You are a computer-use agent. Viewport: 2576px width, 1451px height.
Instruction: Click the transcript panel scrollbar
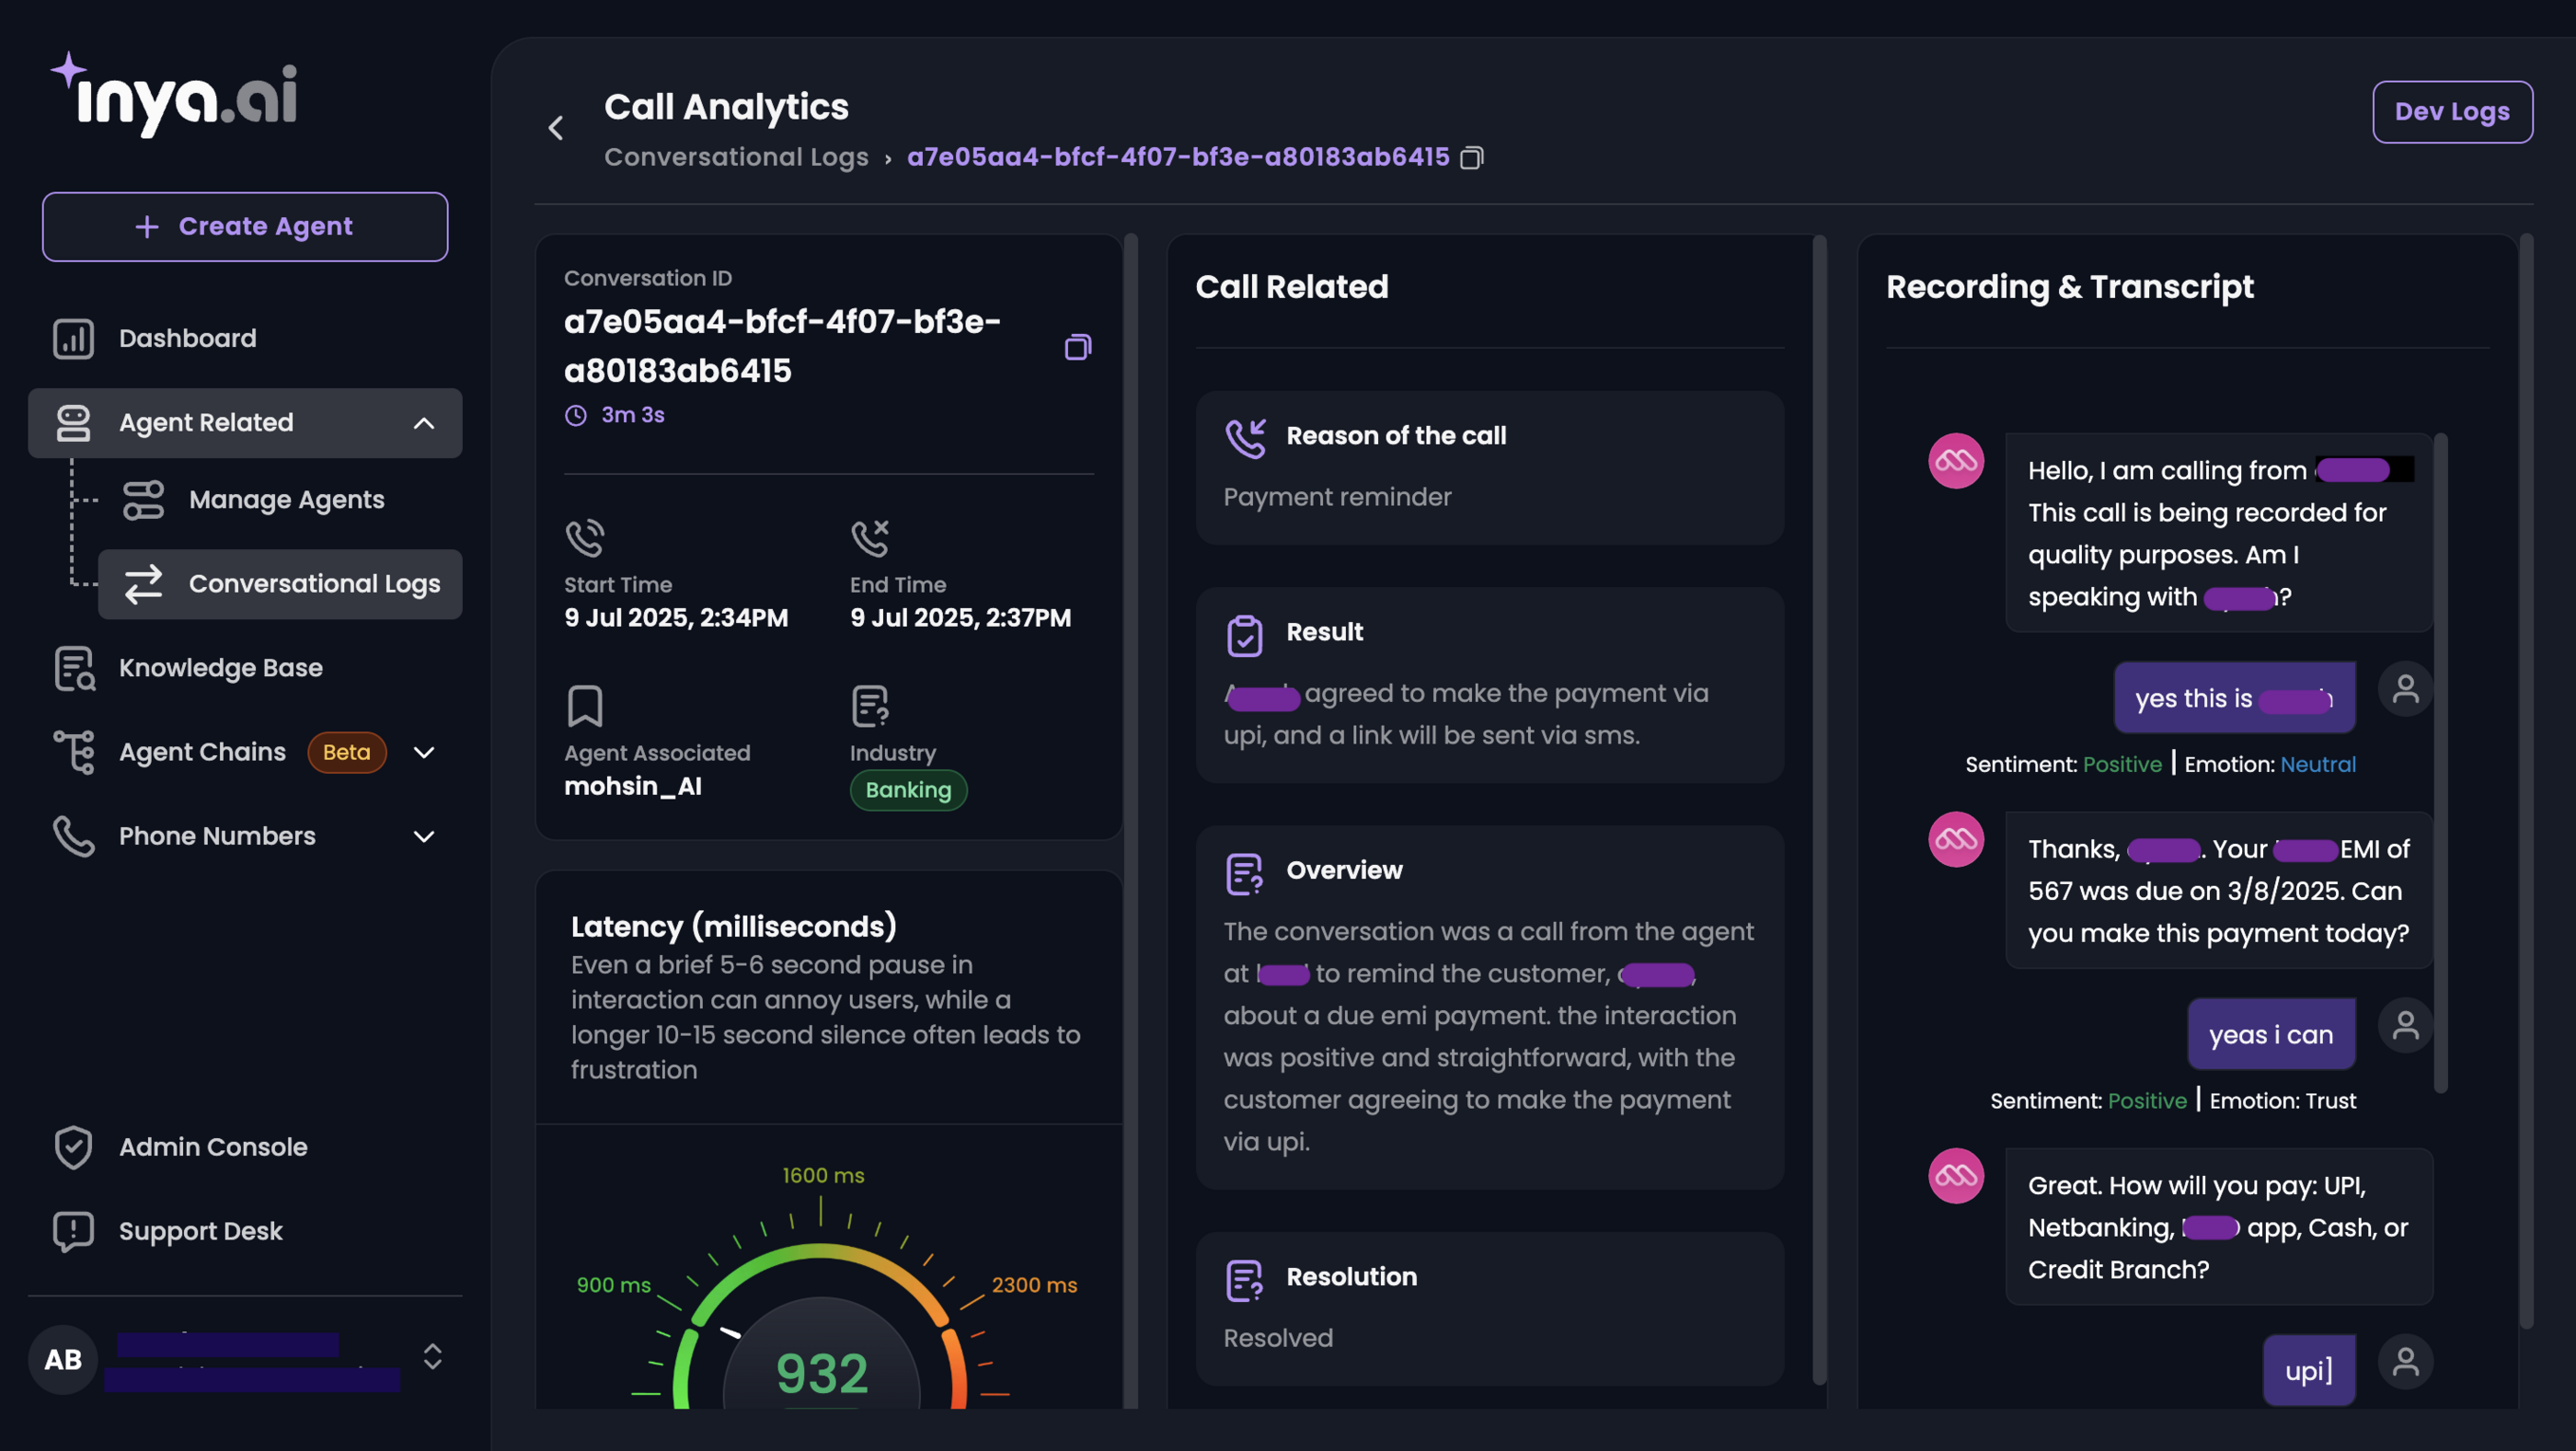pos(2440,760)
